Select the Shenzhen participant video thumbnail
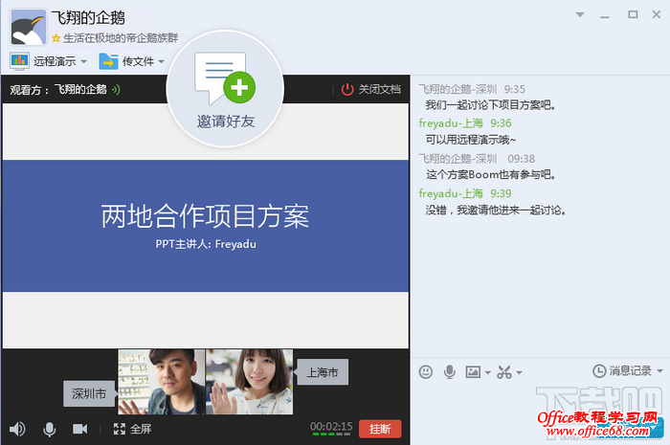Image resolution: width=670 pixels, height=445 pixels. point(161,382)
